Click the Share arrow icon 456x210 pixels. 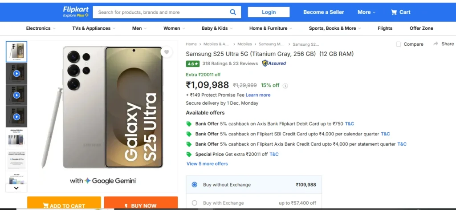436,44
